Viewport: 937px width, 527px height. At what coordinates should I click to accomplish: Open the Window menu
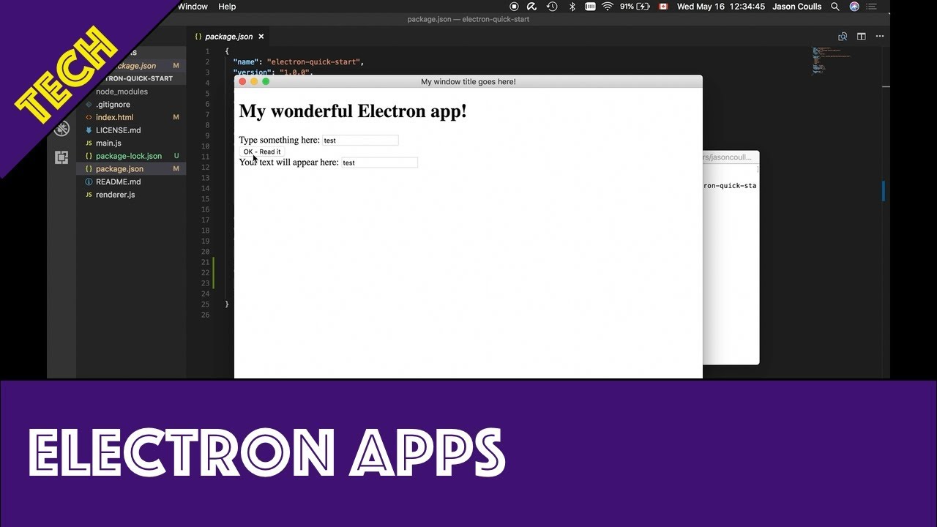[193, 7]
